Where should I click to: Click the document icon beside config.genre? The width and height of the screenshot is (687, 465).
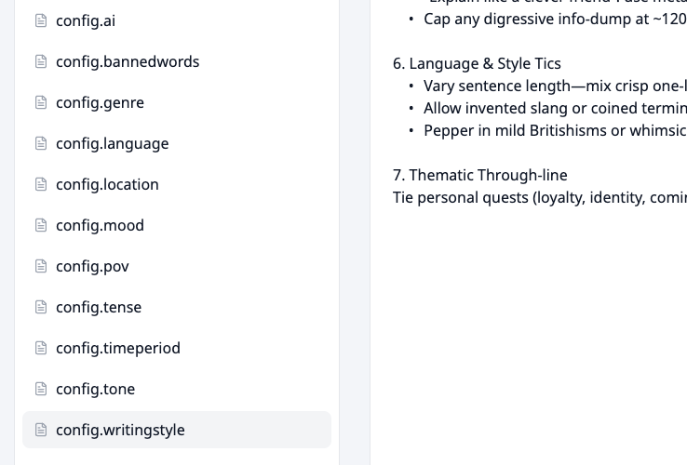tap(41, 102)
